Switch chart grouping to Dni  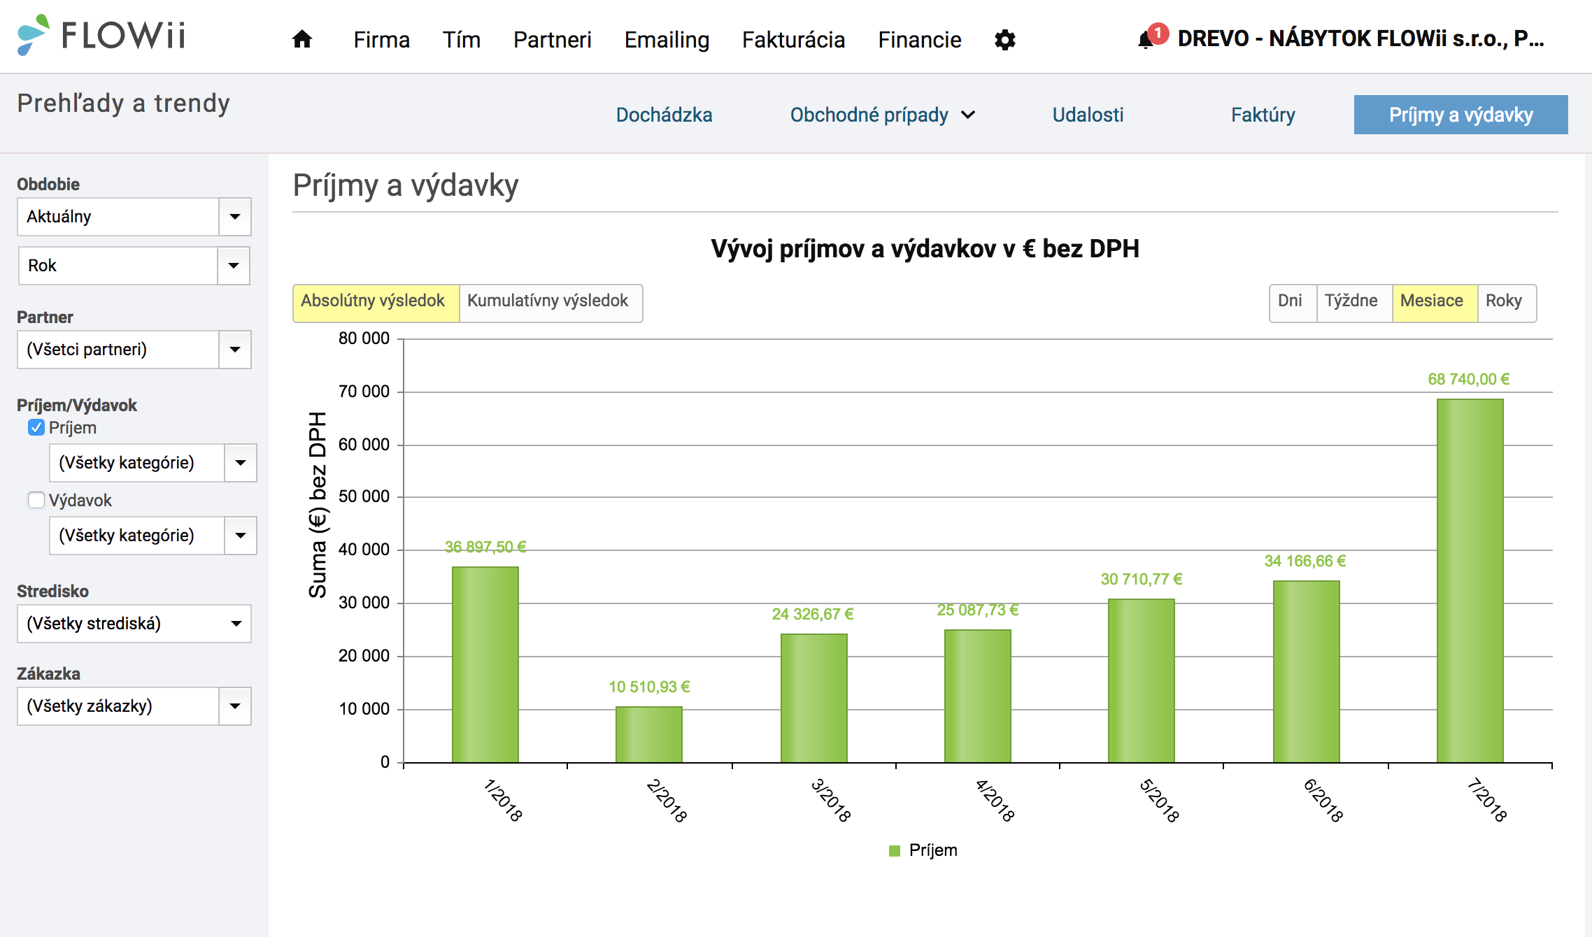coord(1293,303)
